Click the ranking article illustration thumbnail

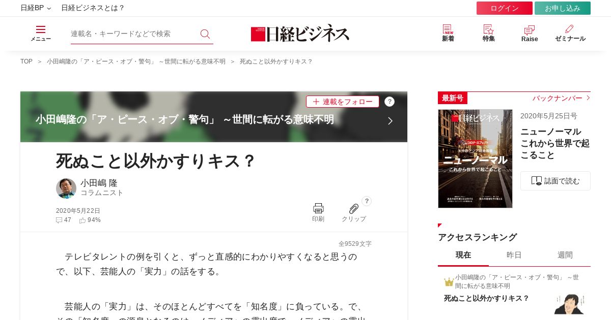pyautogui.click(x=569, y=304)
